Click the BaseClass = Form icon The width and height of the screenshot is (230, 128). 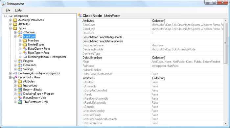25,49
